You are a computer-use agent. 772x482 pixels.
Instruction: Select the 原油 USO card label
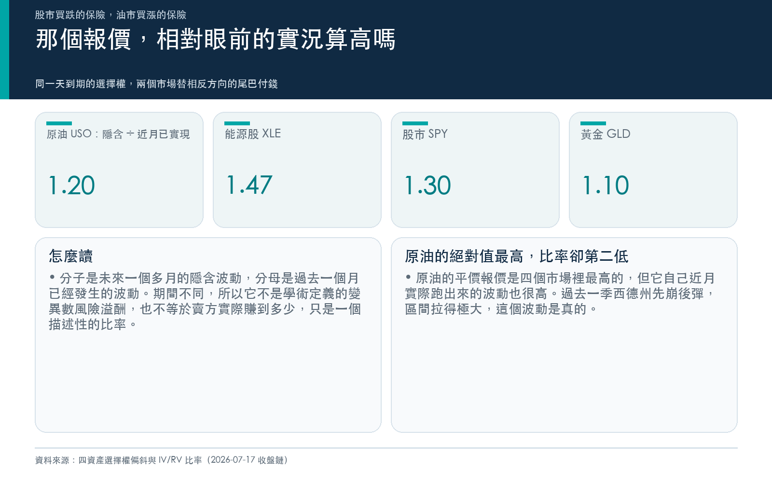(x=118, y=134)
